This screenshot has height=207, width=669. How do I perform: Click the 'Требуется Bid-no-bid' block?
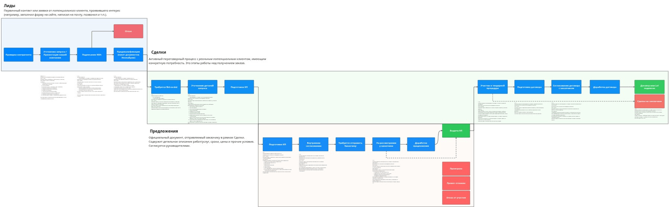pos(166,87)
